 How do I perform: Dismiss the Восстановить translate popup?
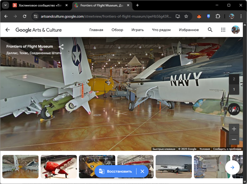tap(142, 171)
